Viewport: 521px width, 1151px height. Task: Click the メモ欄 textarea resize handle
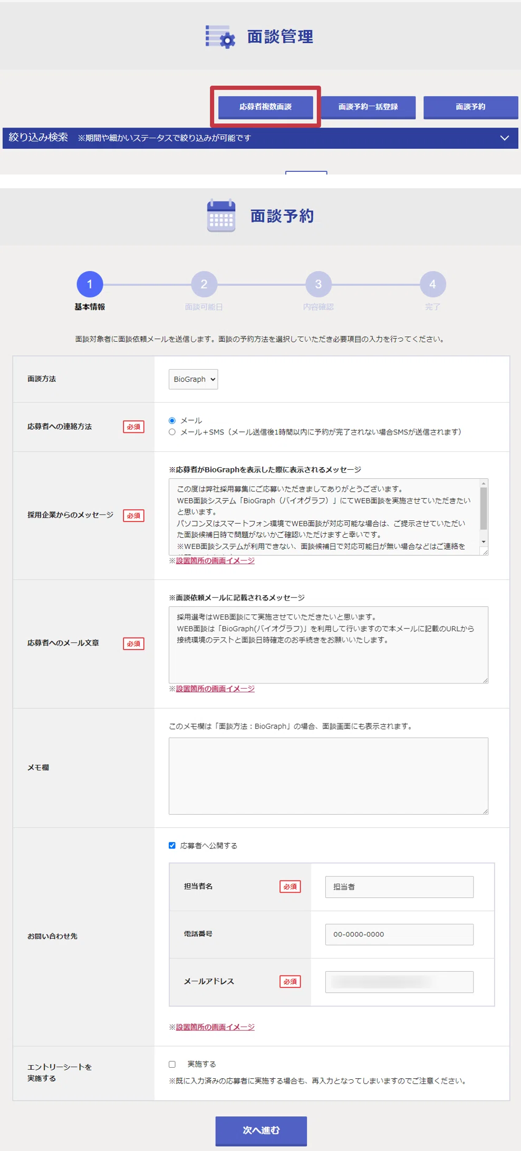click(x=485, y=811)
